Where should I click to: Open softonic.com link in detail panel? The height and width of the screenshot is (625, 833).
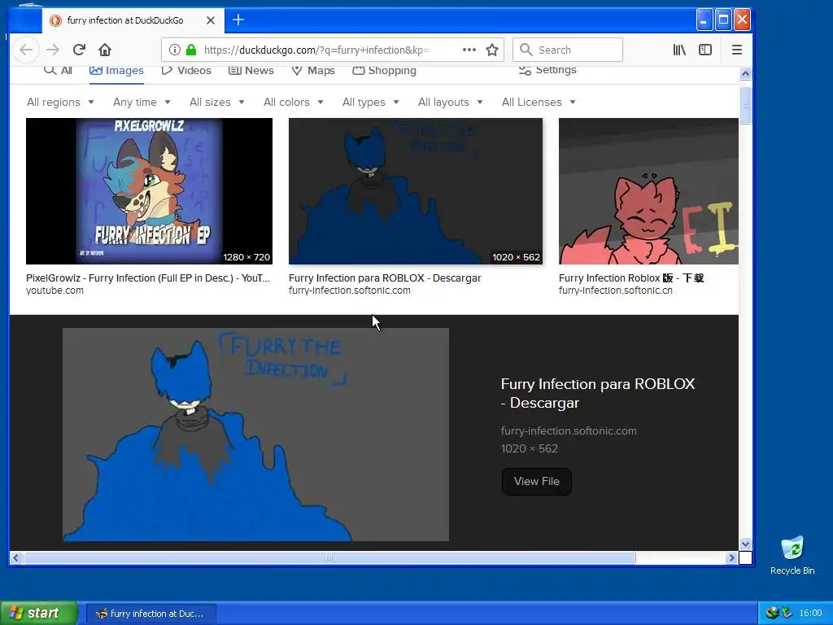click(569, 431)
